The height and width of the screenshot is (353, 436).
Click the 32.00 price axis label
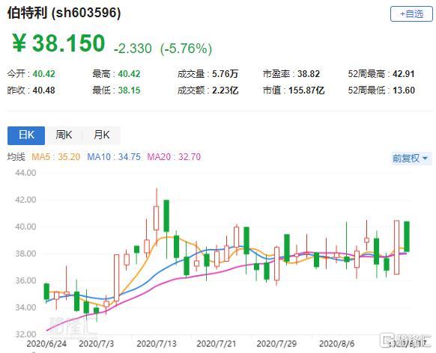25,334
